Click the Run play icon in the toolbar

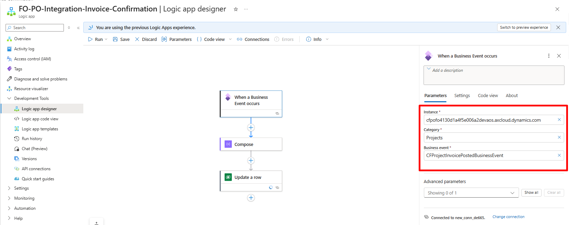(90, 40)
